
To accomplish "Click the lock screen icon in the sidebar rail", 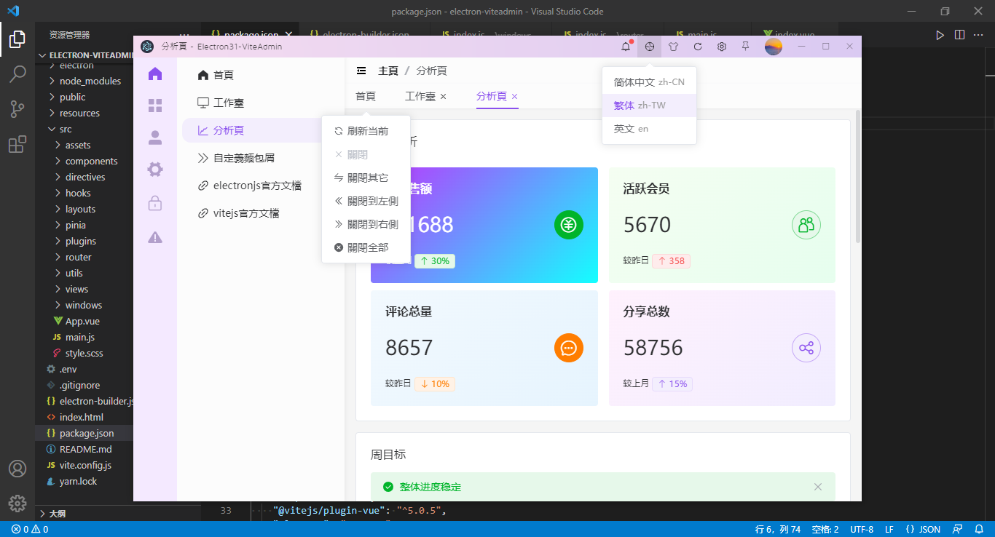I will (x=154, y=204).
